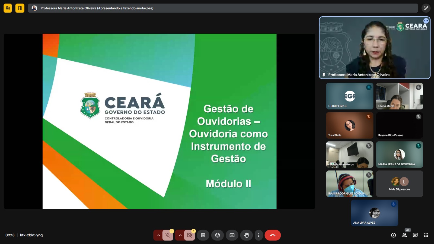The height and width of the screenshot is (244, 434).
Task: Open meeting details info icon
Action: click(x=393, y=235)
